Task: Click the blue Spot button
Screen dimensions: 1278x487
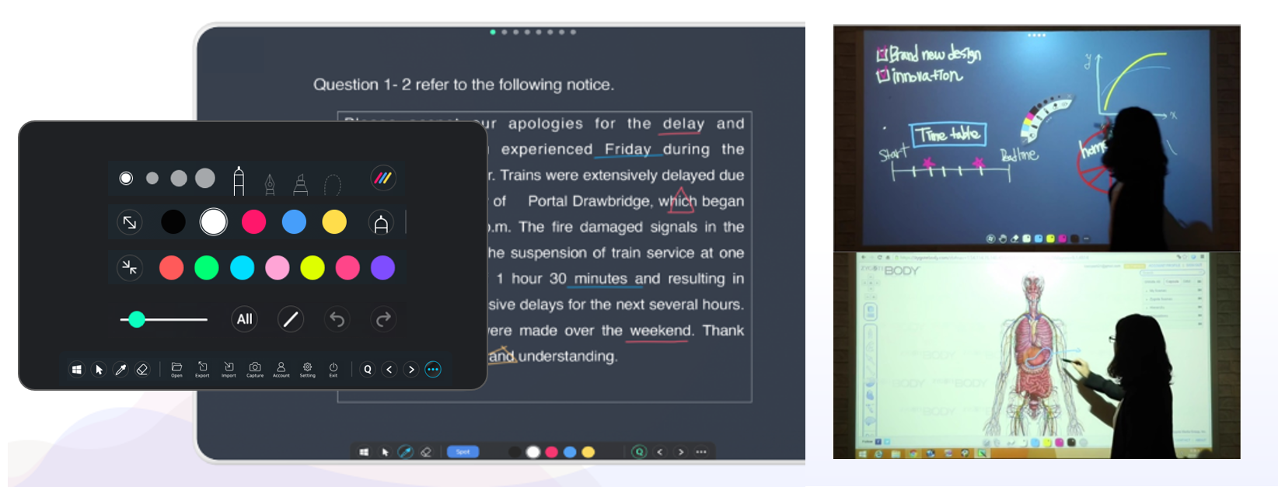Action: coord(463,452)
